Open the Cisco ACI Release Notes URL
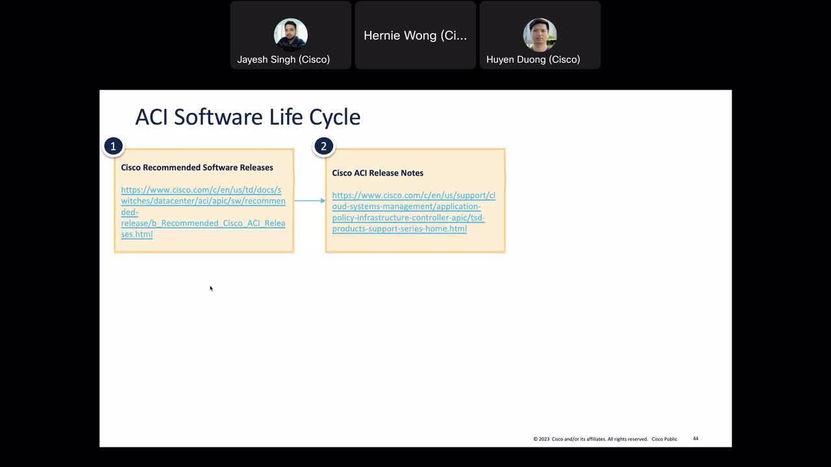 [x=414, y=212]
